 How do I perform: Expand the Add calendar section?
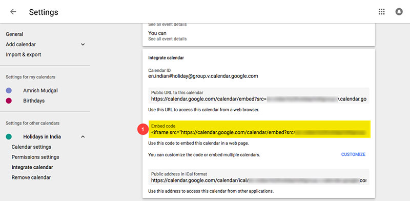click(83, 45)
